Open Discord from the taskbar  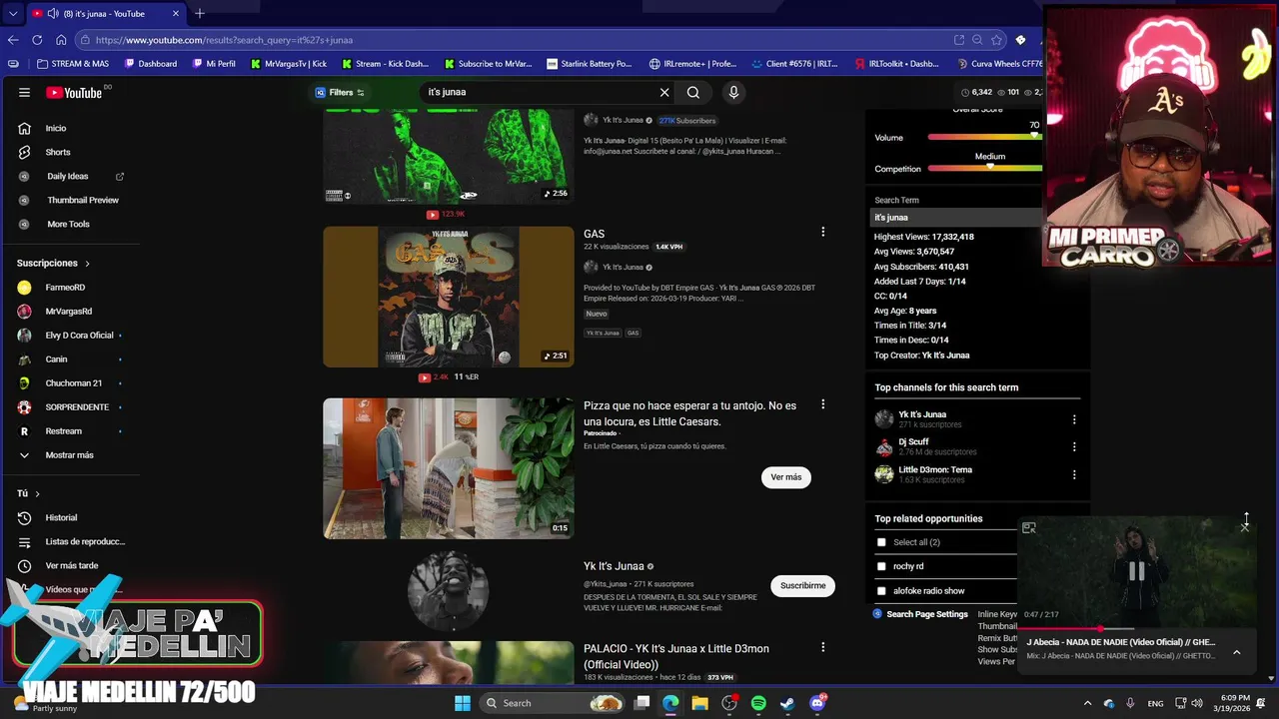point(817,703)
